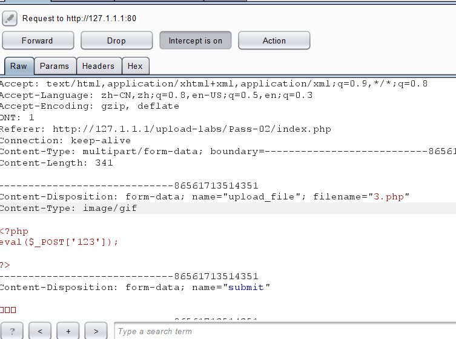The height and width of the screenshot is (339, 456).
Task: Click the eval($_POST['123']); line
Action: point(59,242)
